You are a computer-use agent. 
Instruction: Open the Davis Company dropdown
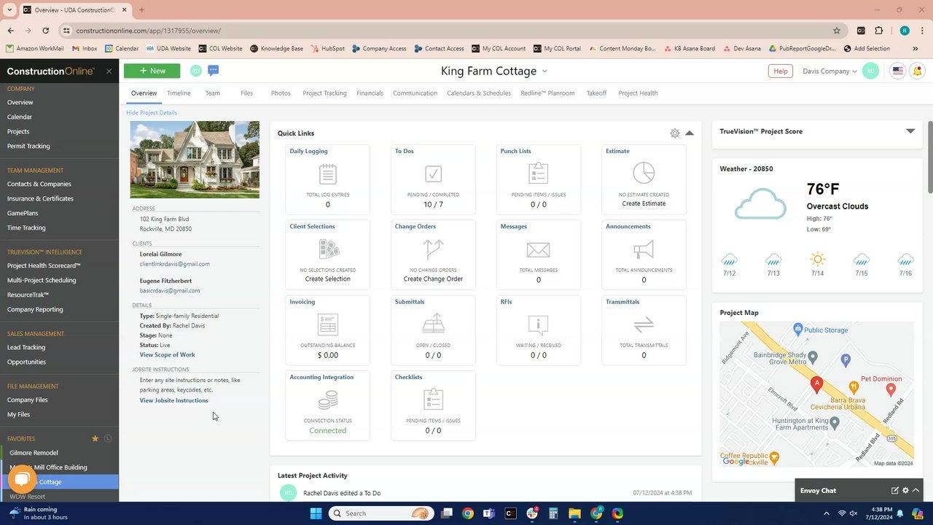829,71
